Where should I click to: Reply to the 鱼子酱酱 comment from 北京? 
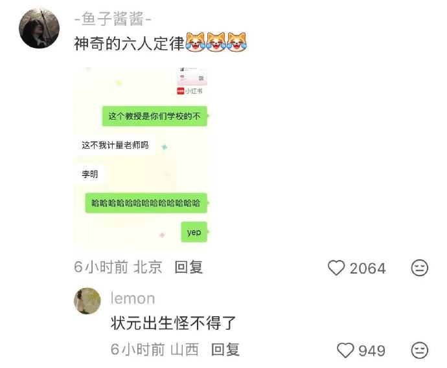(189, 267)
